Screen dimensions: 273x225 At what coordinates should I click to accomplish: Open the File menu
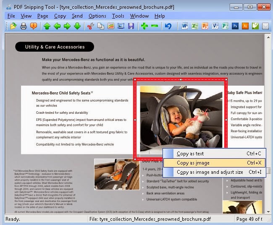tap(11, 16)
